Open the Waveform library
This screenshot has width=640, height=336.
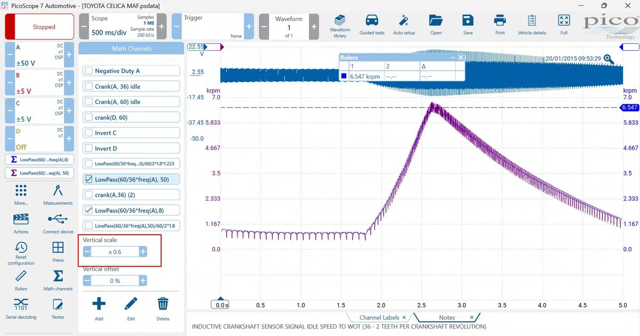[340, 25]
